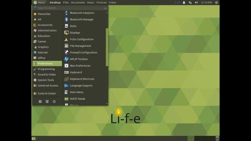Open Main Menu editor icon
The image size is (251, 141).
66,92
